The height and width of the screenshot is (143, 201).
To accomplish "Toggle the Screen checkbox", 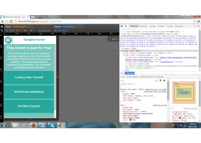I will 7,30.
